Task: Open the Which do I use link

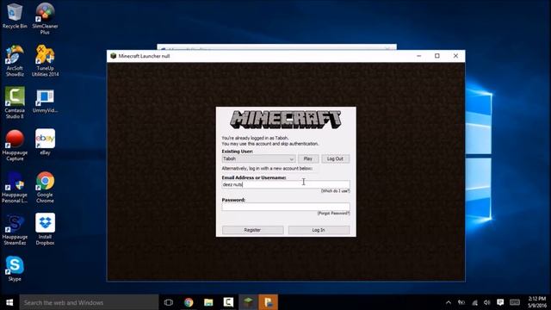Action: 335,191
